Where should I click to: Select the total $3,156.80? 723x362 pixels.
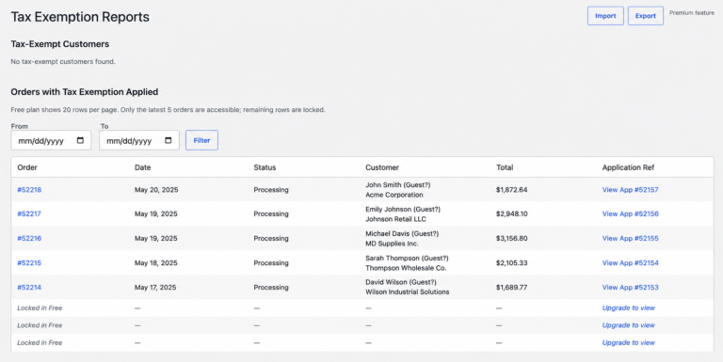(x=512, y=238)
